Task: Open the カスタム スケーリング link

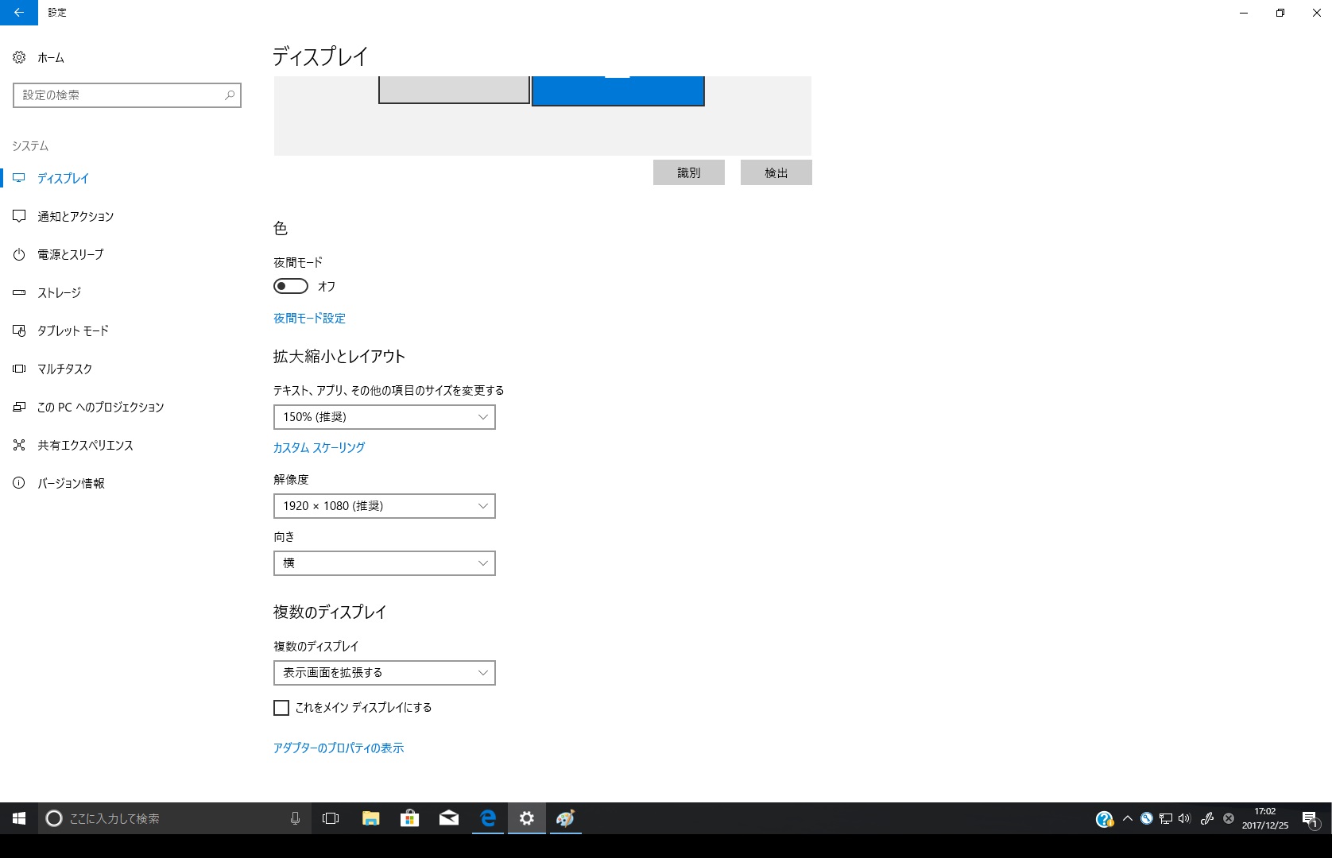Action: [319, 448]
